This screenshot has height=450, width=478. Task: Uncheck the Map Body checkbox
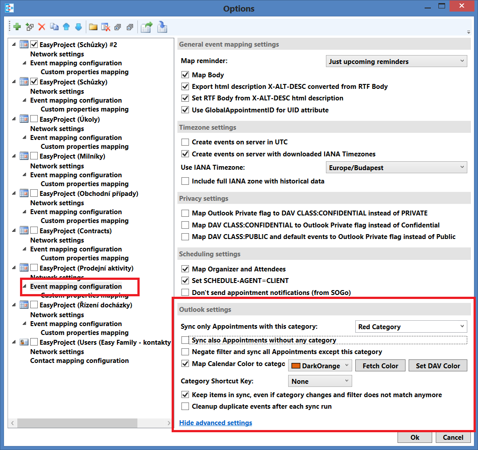pyautogui.click(x=185, y=75)
